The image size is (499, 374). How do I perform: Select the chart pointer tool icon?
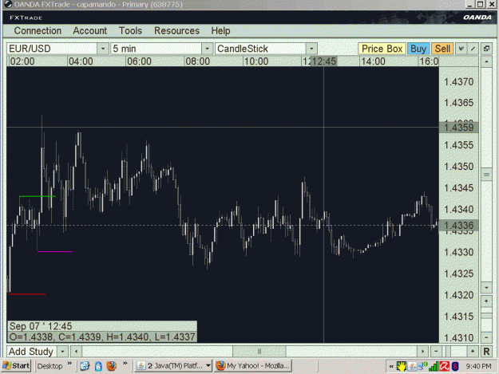pyautogui.click(x=461, y=49)
